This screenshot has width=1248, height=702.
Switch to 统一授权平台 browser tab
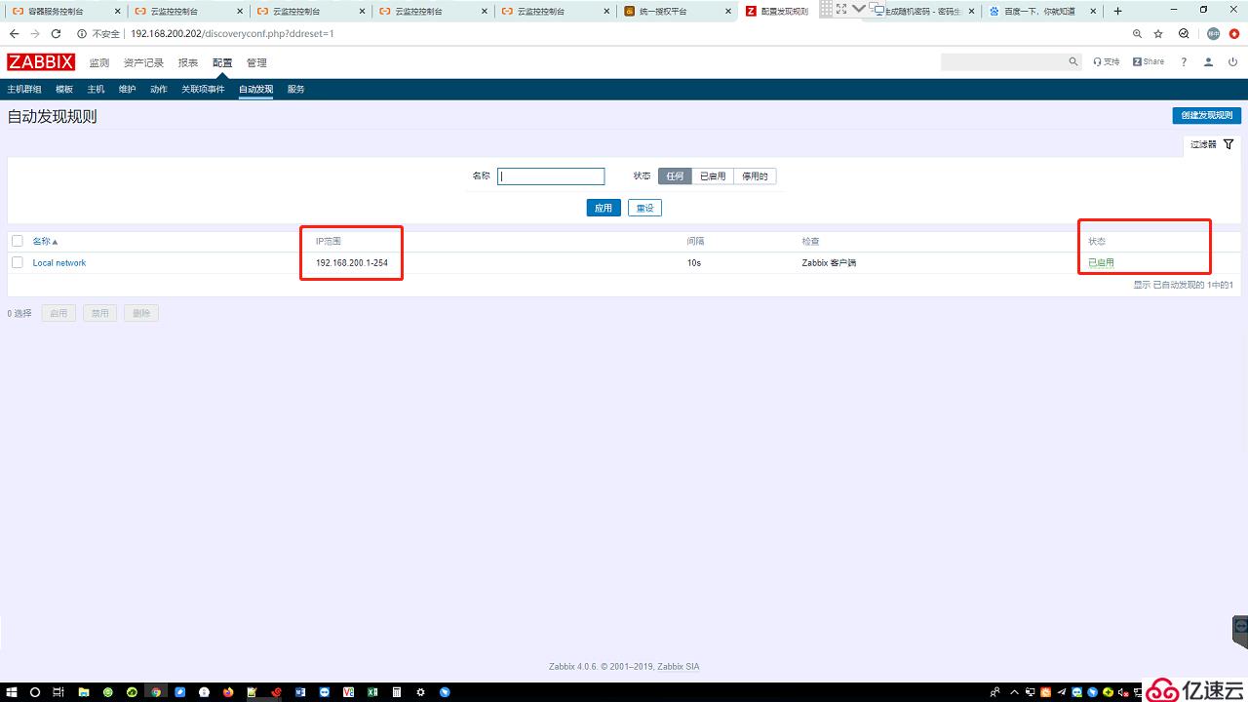click(678, 11)
